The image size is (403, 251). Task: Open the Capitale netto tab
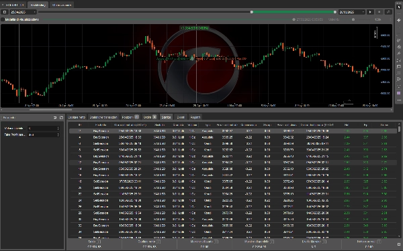[x=77, y=117]
